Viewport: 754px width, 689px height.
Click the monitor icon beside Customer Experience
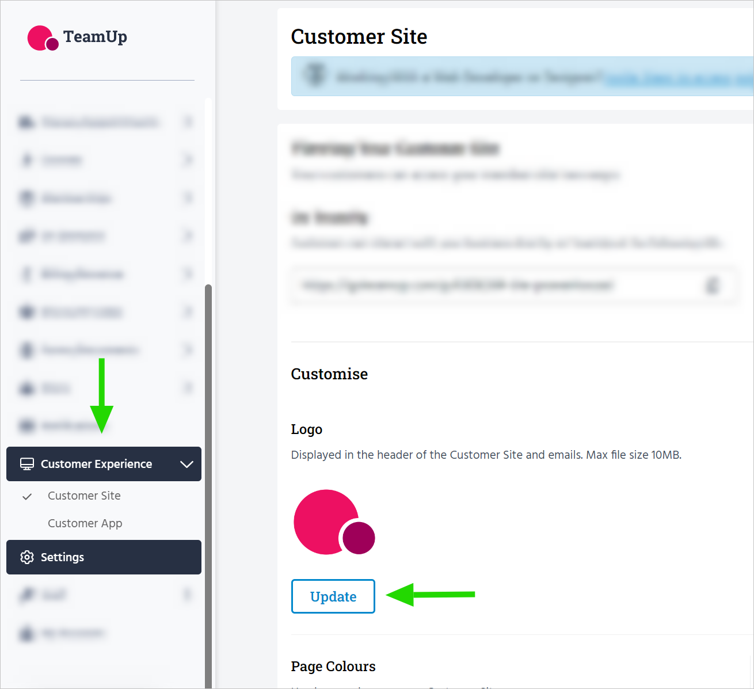click(27, 464)
